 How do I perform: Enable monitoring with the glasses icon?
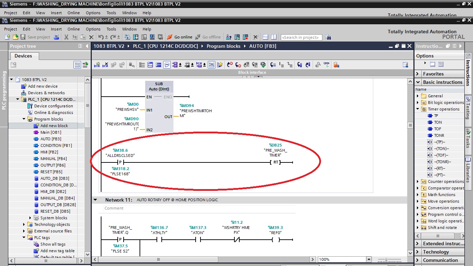coord(327,64)
